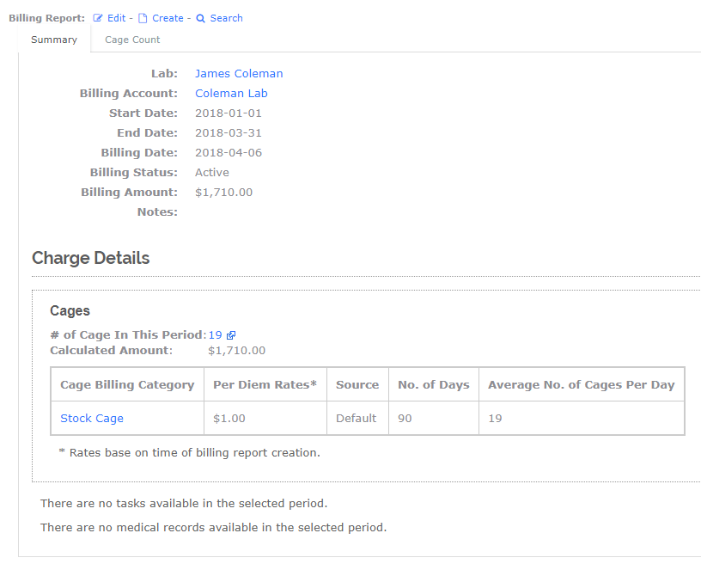This screenshot has height=570, width=701.
Task: Click the Create link text
Action: pos(168,18)
